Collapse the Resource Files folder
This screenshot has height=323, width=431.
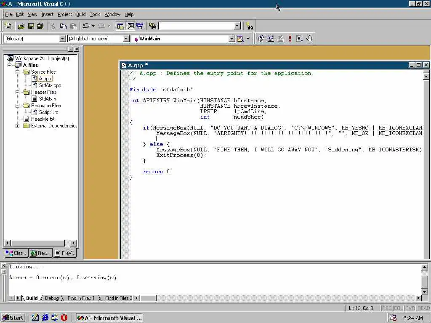tap(17, 106)
